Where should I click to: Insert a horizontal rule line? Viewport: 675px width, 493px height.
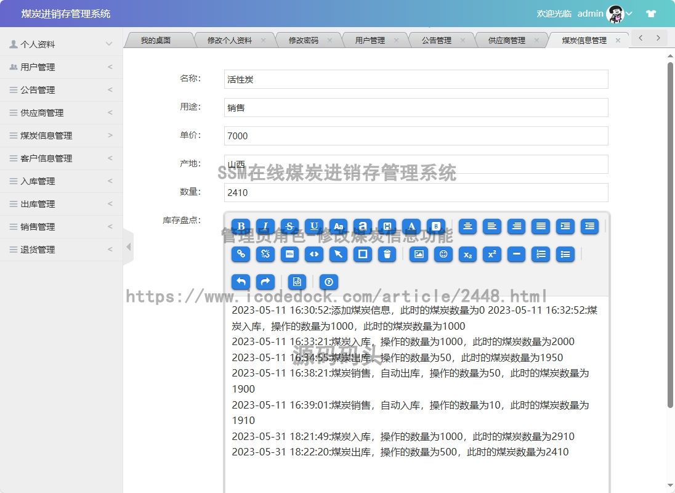(x=517, y=254)
